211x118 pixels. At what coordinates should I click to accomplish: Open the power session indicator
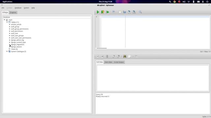tap(207, 2)
